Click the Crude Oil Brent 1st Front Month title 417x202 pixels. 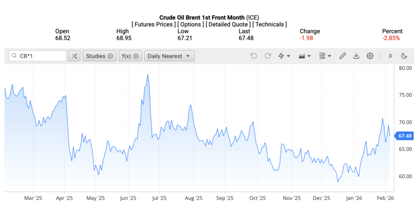click(x=202, y=18)
